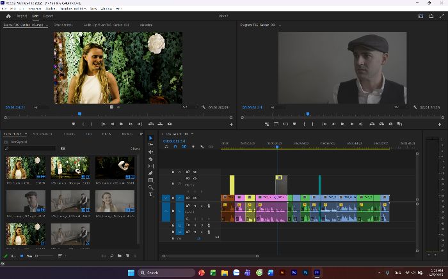Open timeline sequence panel menu

192,133
